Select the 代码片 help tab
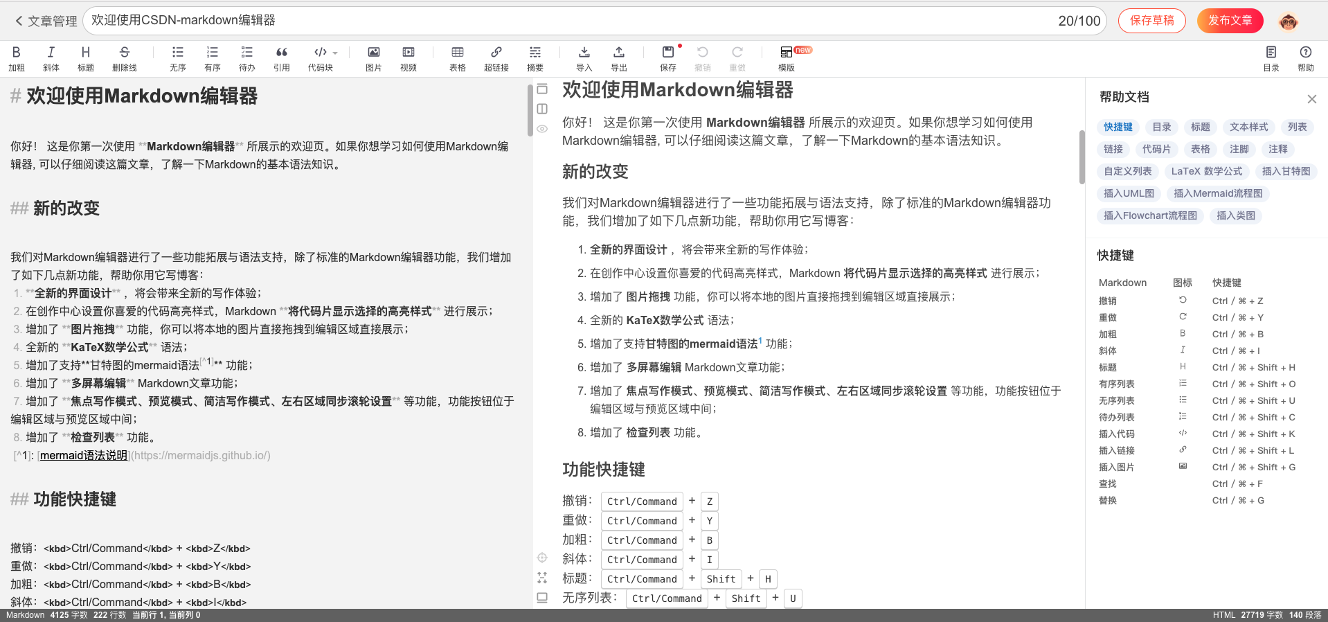This screenshot has width=1328, height=622. [x=1157, y=149]
